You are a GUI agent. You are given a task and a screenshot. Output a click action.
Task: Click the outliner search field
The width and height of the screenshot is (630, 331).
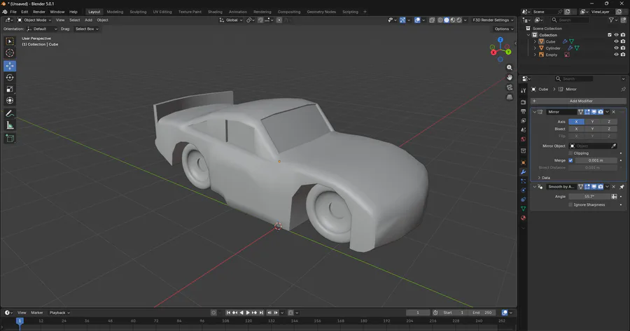570,20
